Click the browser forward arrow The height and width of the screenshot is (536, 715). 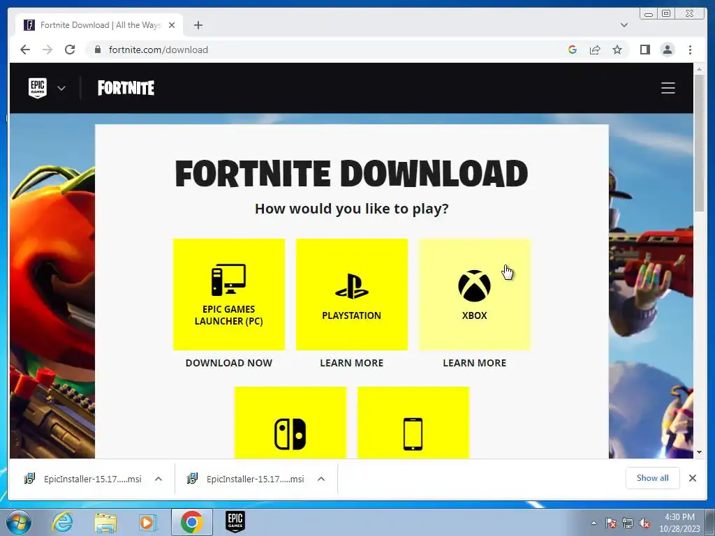pyautogui.click(x=47, y=50)
